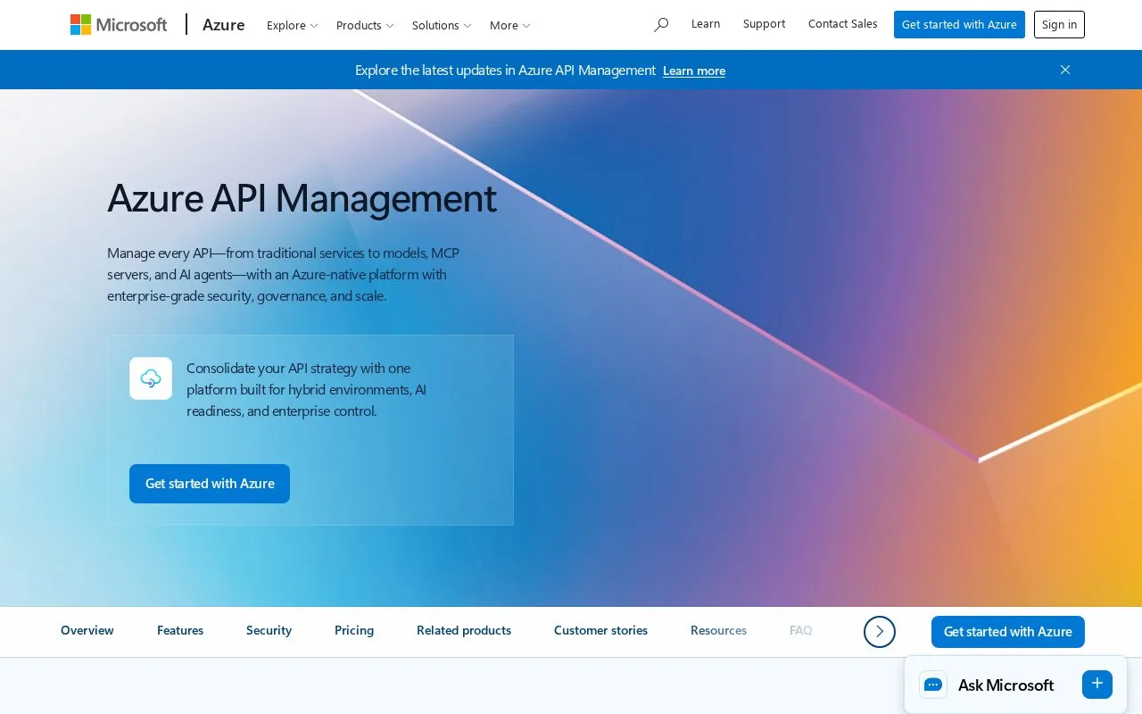Click the Sign in button
Screen dimensions: 1142x714
1059,24
